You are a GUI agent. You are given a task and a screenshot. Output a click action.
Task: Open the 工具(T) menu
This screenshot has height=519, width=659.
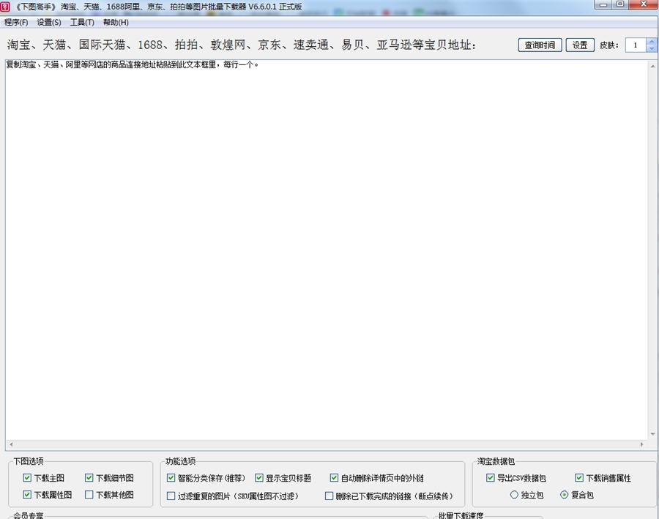[x=82, y=22]
